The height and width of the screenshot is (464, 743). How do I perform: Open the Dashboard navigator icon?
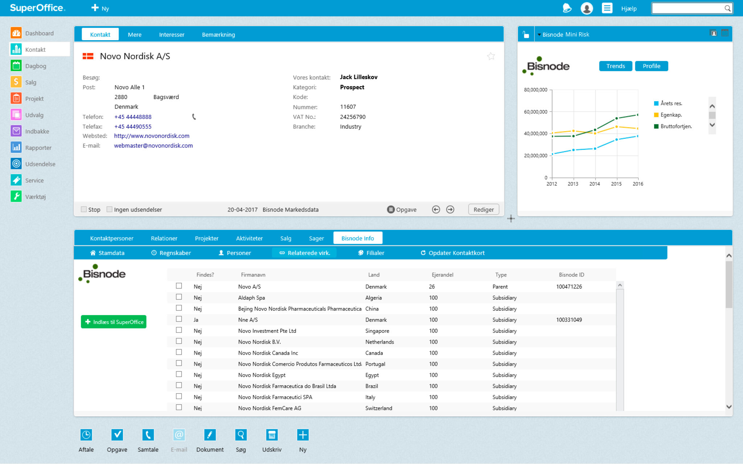(x=16, y=33)
